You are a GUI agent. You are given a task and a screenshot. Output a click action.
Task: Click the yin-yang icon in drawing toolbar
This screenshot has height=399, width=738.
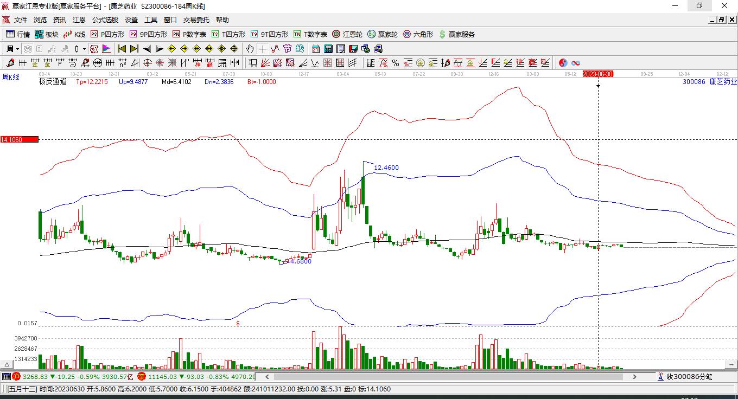(563, 63)
